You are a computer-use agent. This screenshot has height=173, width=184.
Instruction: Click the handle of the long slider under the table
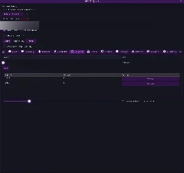[29, 101]
